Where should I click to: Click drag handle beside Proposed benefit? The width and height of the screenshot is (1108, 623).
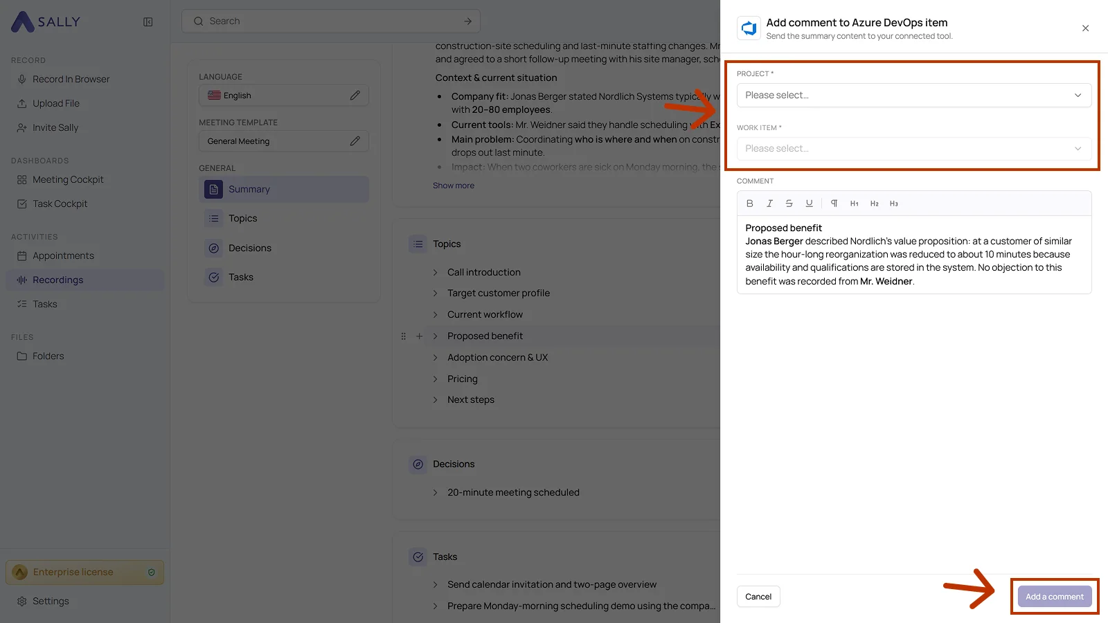404,336
